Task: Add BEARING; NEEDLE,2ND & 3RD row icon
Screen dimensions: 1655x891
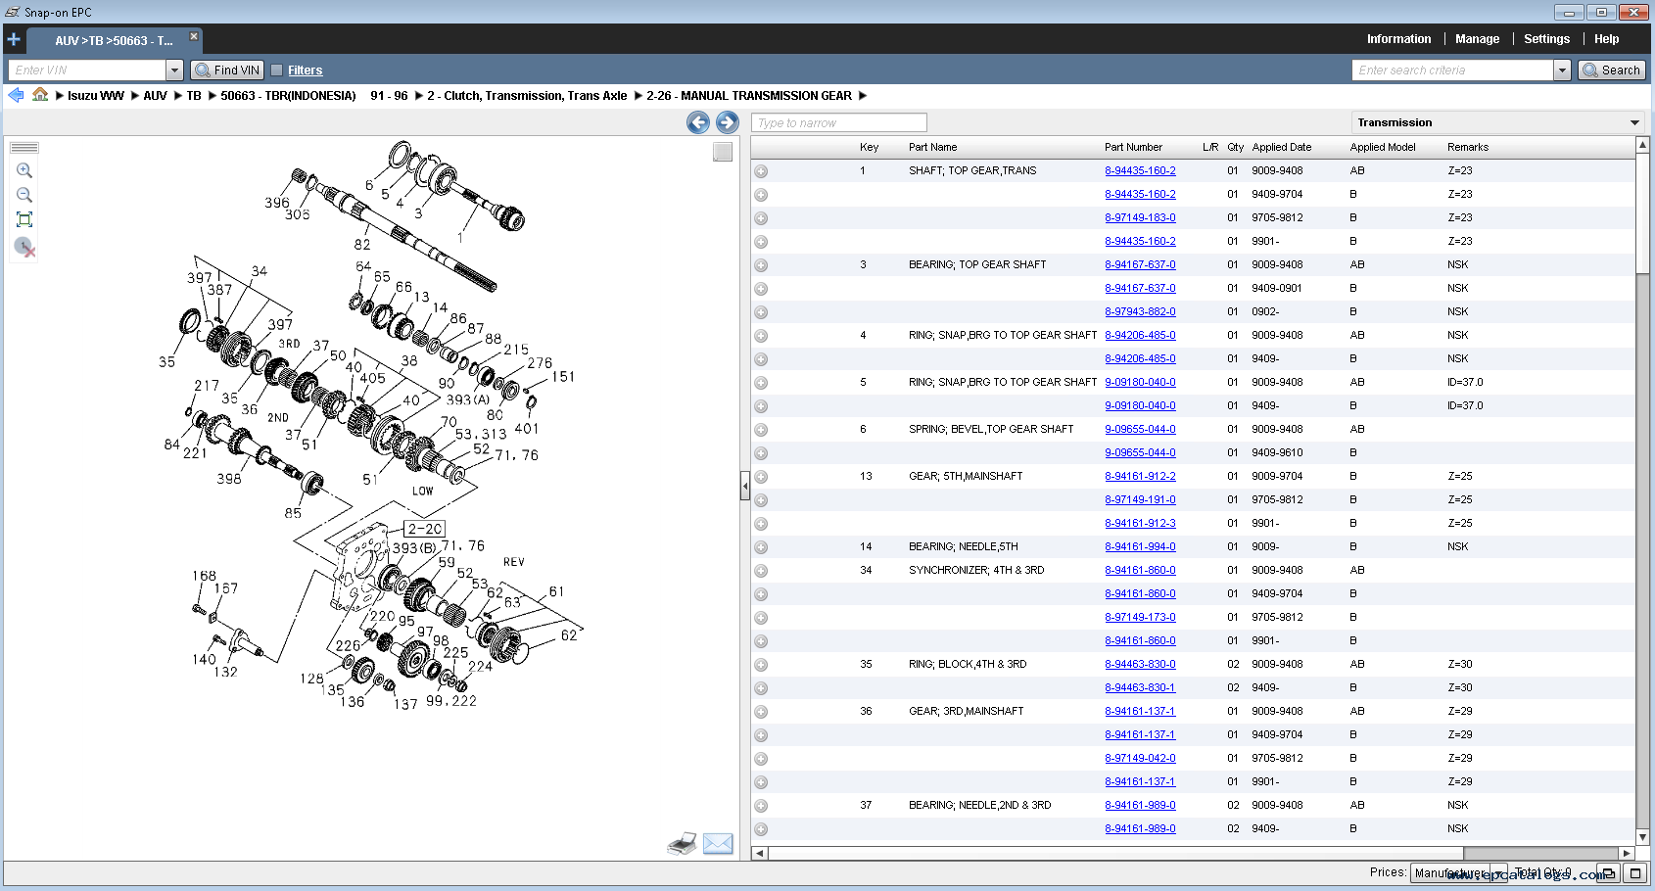Action: [761, 806]
